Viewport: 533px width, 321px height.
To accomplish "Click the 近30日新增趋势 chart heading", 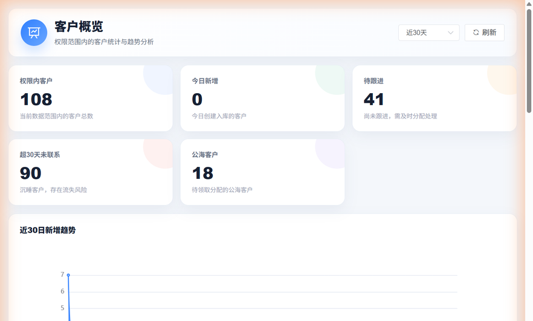I will [x=48, y=230].
